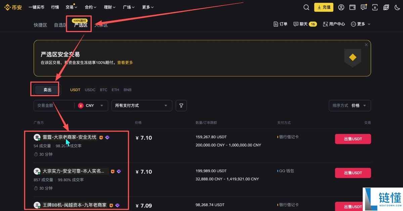The width and height of the screenshot is (403, 211).
Task: Expand the CNY currency dropdown
Action: (x=91, y=105)
